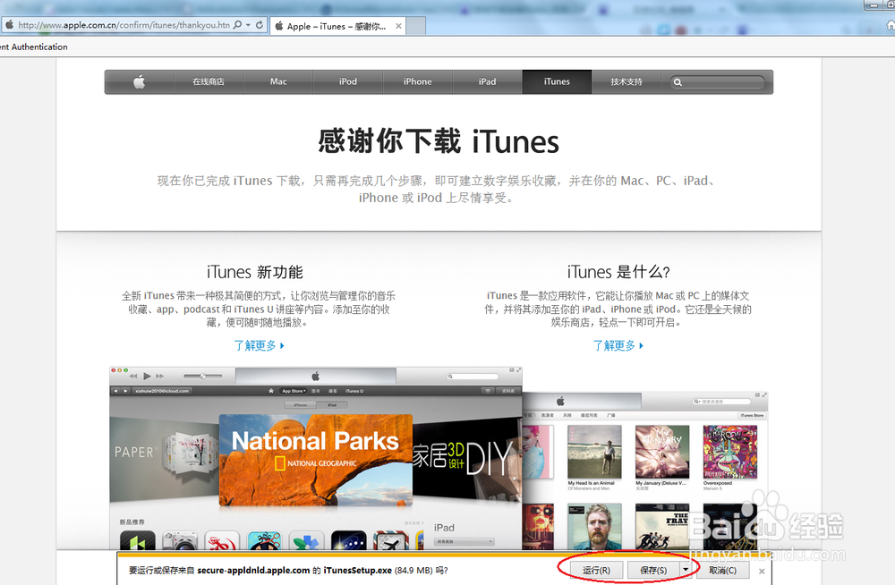
Task: Close the Apple – iTunes browser tab
Action: coord(398,26)
